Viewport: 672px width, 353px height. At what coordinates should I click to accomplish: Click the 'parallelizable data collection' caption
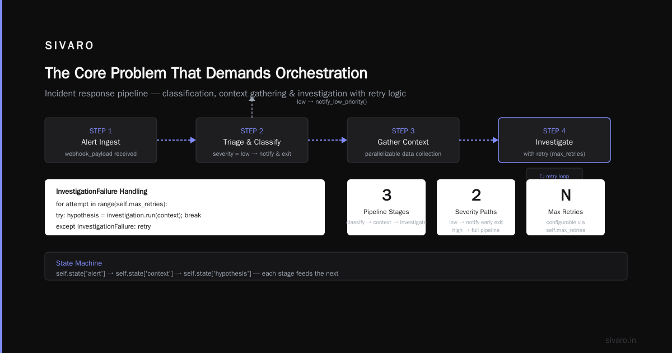pyautogui.click(x=403, y=154)
